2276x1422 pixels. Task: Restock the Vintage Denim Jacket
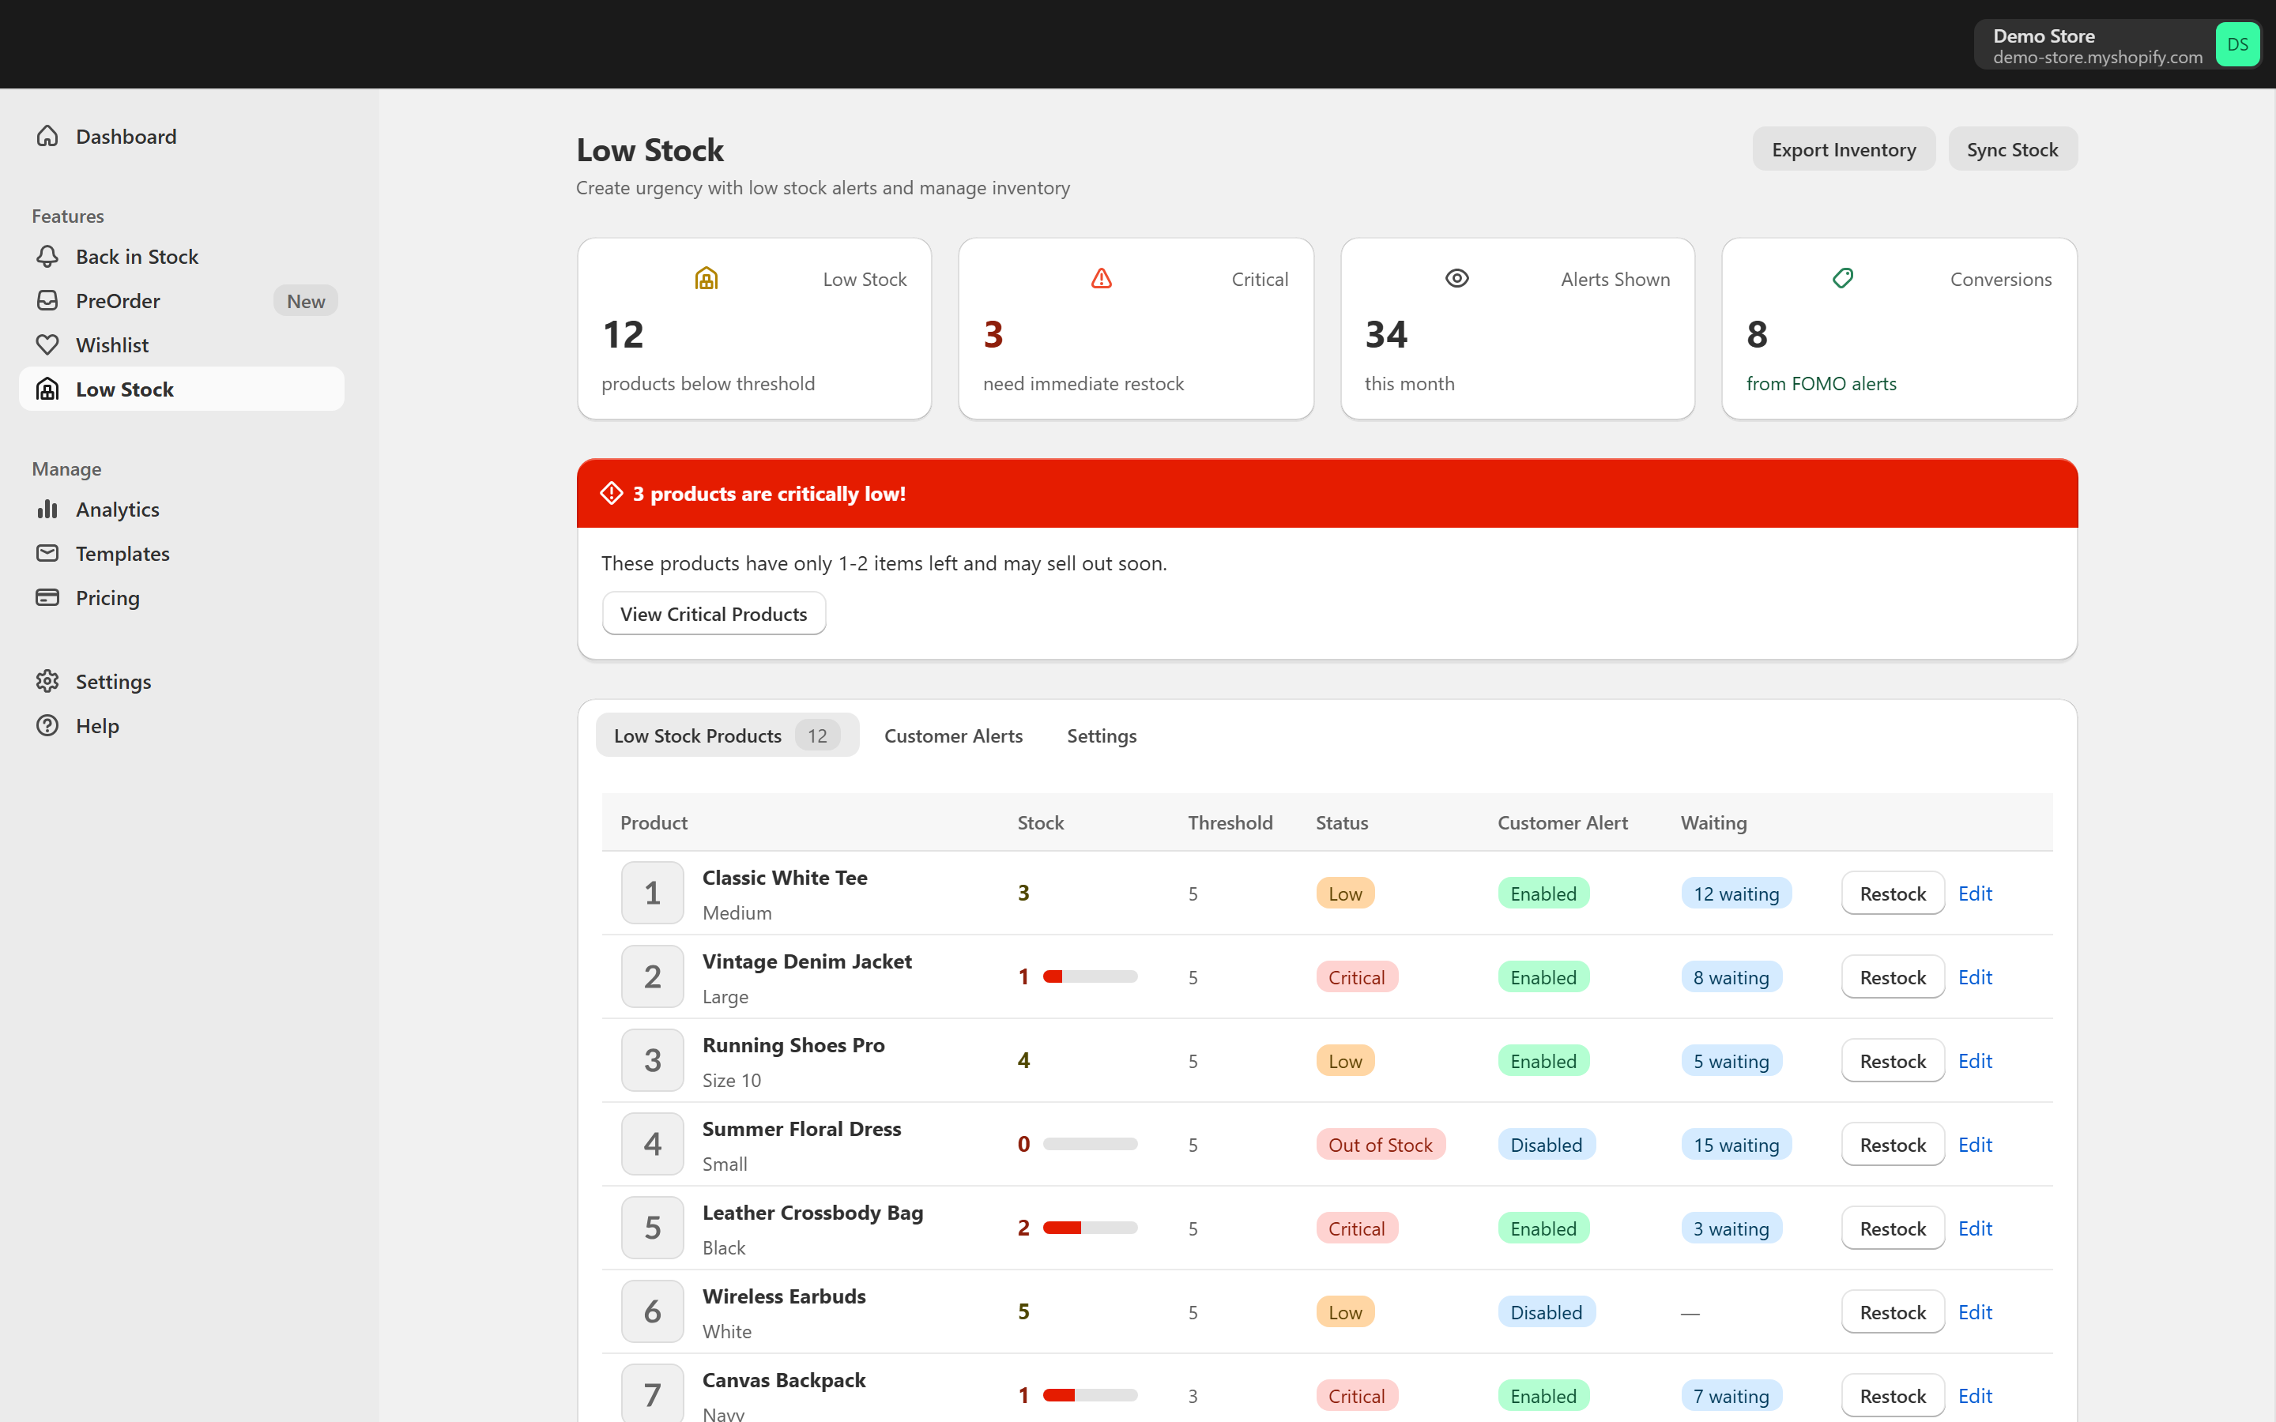(1892, 977)
